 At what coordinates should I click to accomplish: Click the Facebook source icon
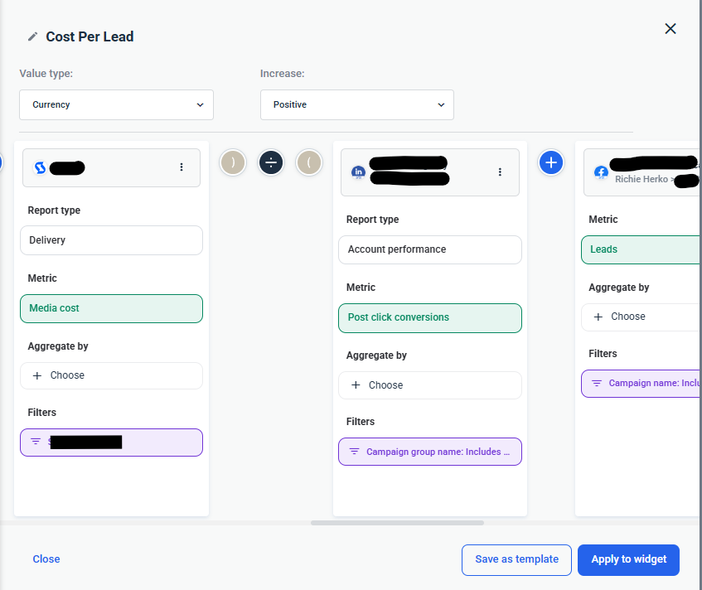click(x=601, y=172)
